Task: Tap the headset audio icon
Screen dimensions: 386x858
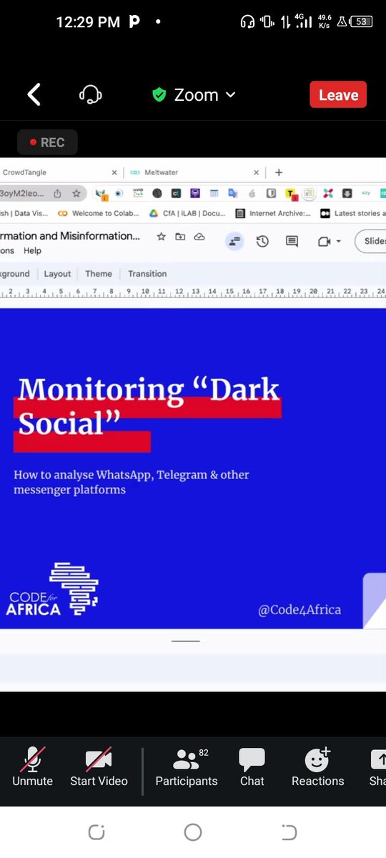Action: coord(91,95)
